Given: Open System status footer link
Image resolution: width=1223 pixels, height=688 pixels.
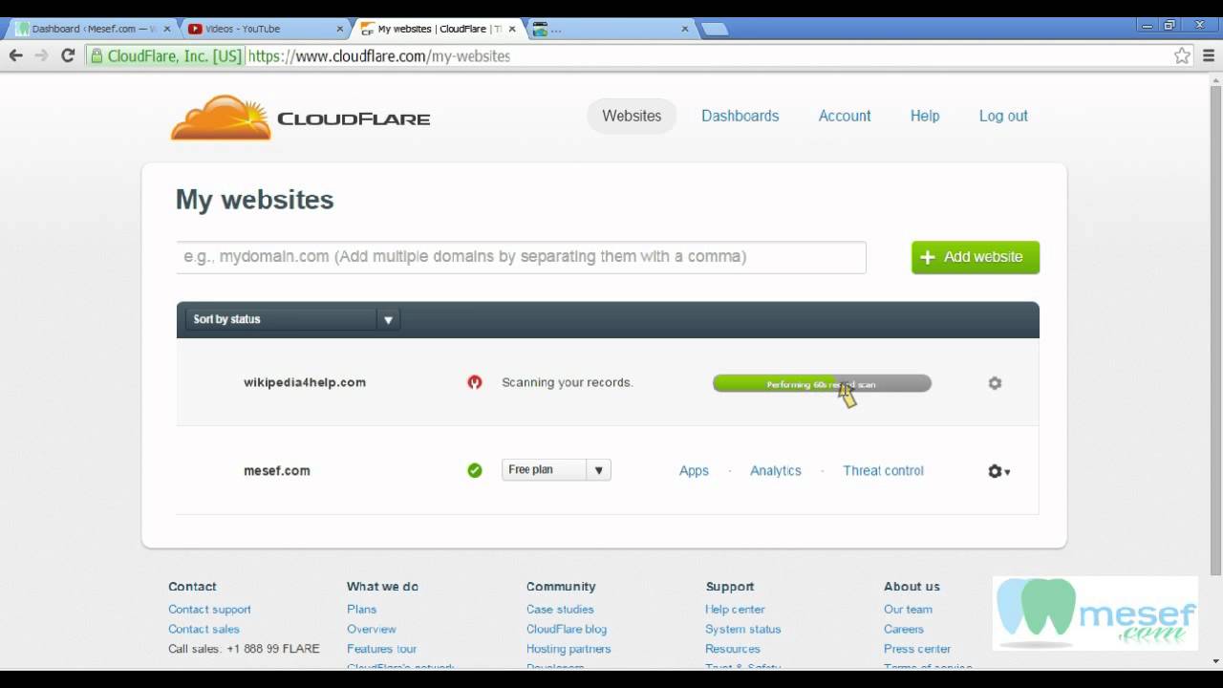Looking at the screenshot, I should [743, 629].
